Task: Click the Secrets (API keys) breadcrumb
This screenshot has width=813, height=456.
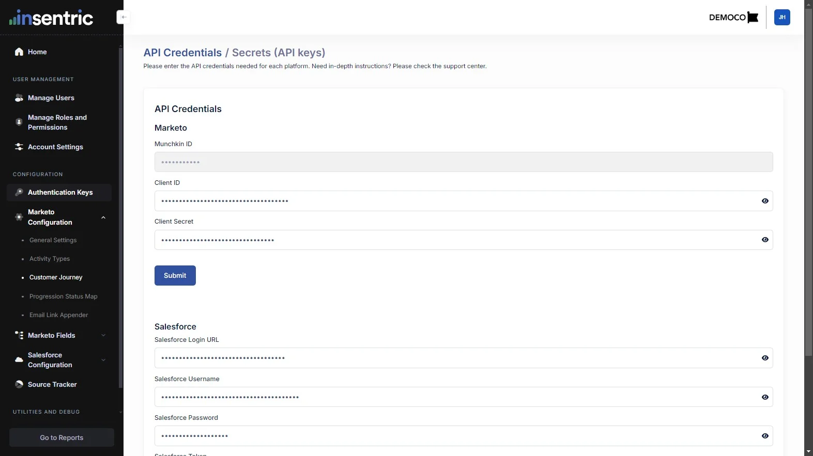Action: (x=279, y=53)
